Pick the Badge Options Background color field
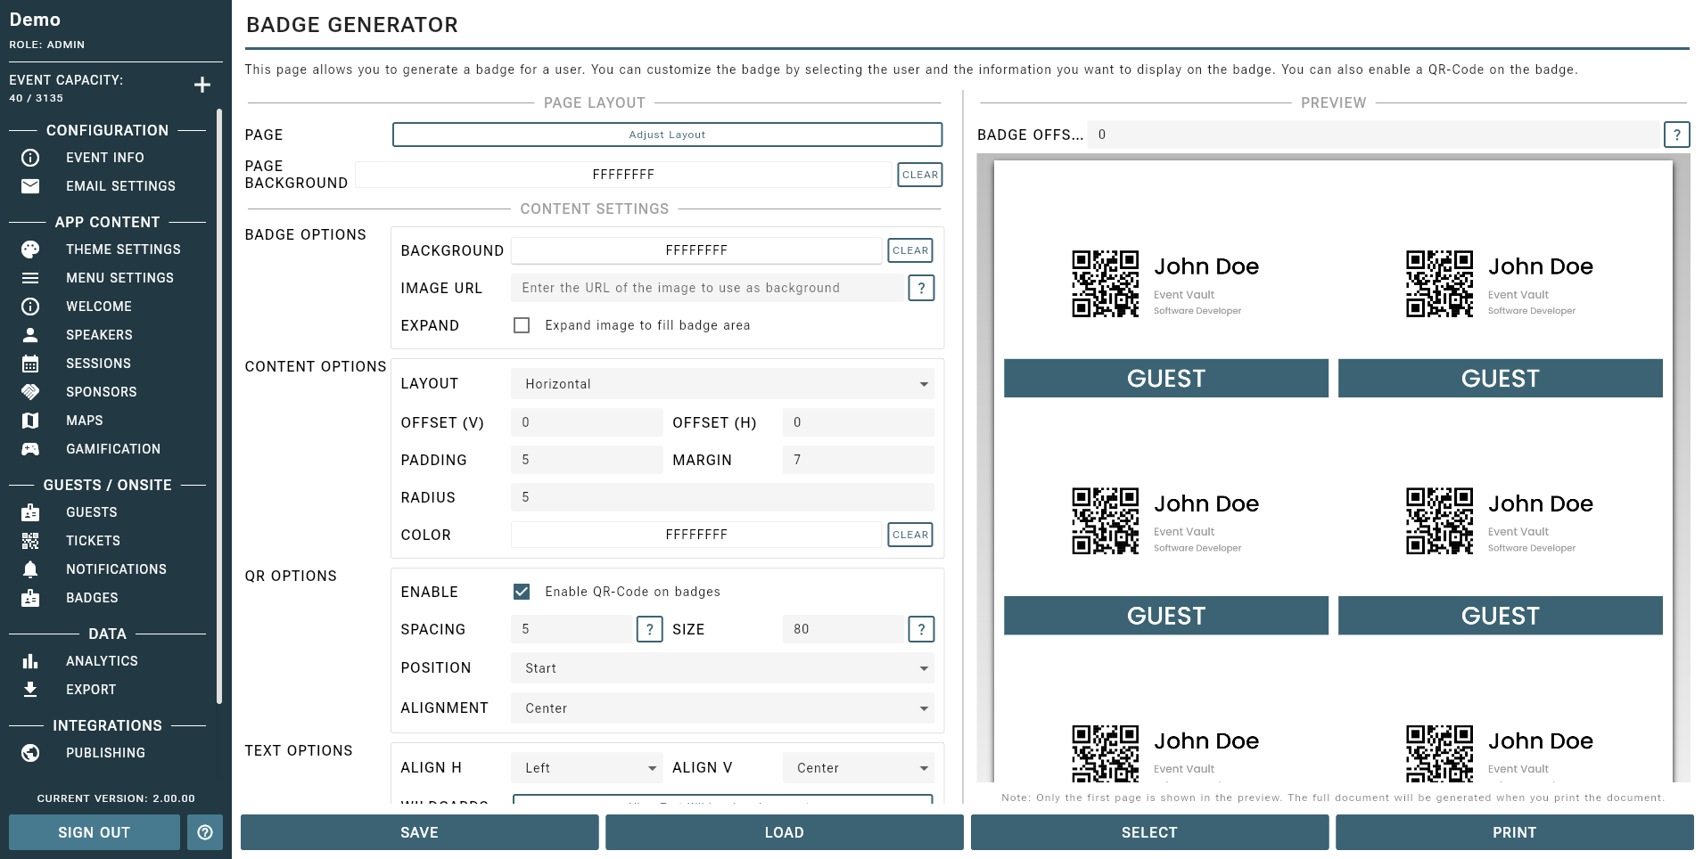 point(696,250)
